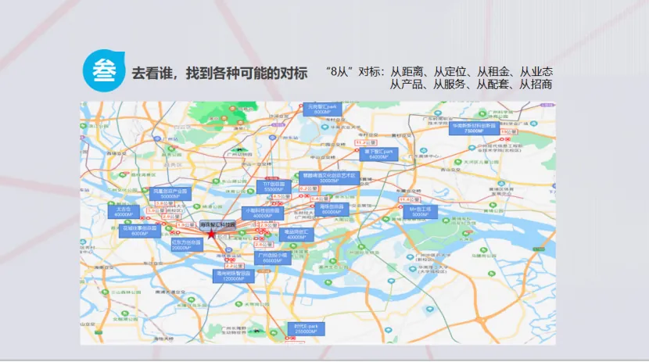The width and height of the screenshot is (649, 362).
Task: Select the 海珠创意园 60000M² label
Action: (332, 209)
